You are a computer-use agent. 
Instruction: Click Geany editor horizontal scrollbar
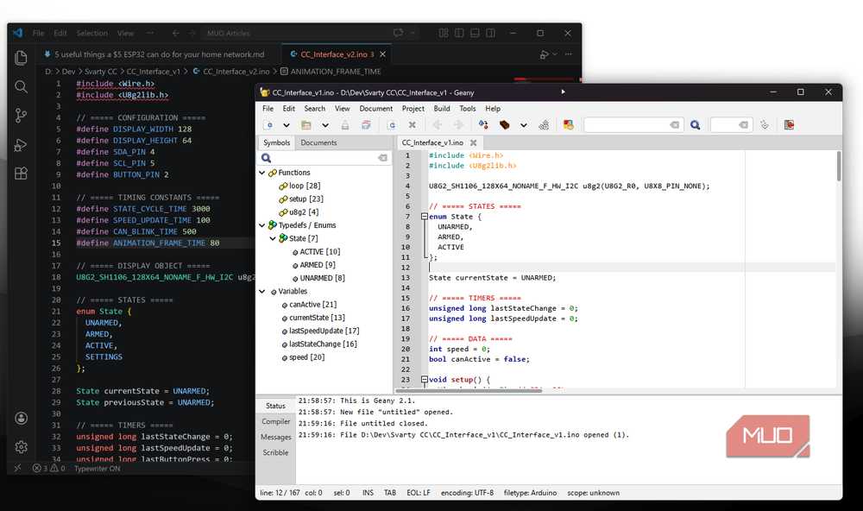[469, 390]
